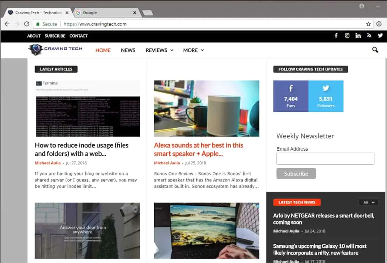This screenshot has height=263, width=387.
Task: Open a new tab with the tab button
Action: [147, 13]
